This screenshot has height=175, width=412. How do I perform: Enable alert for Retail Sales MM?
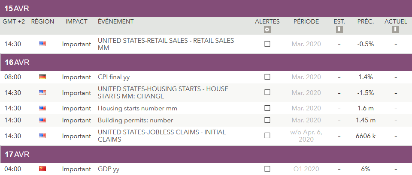[267, 44]
